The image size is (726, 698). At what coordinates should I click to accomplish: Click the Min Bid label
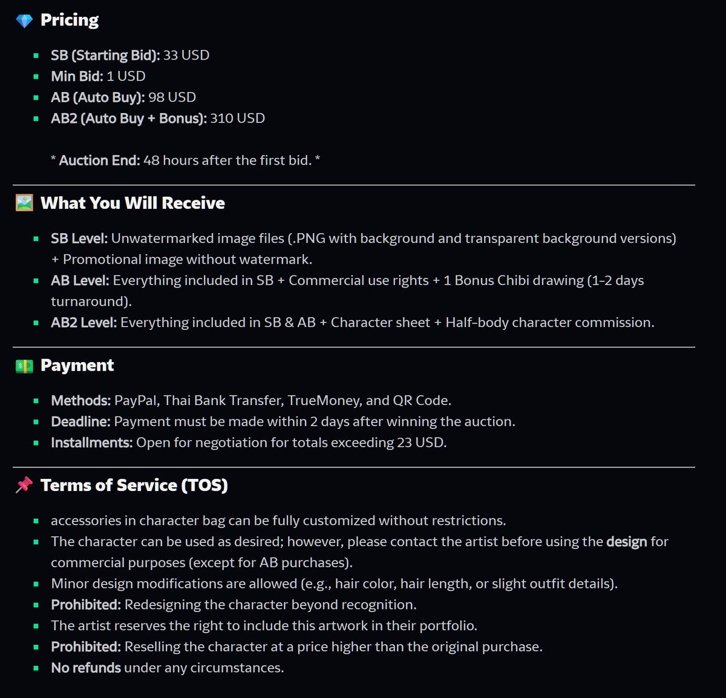[x=77, y=76]
